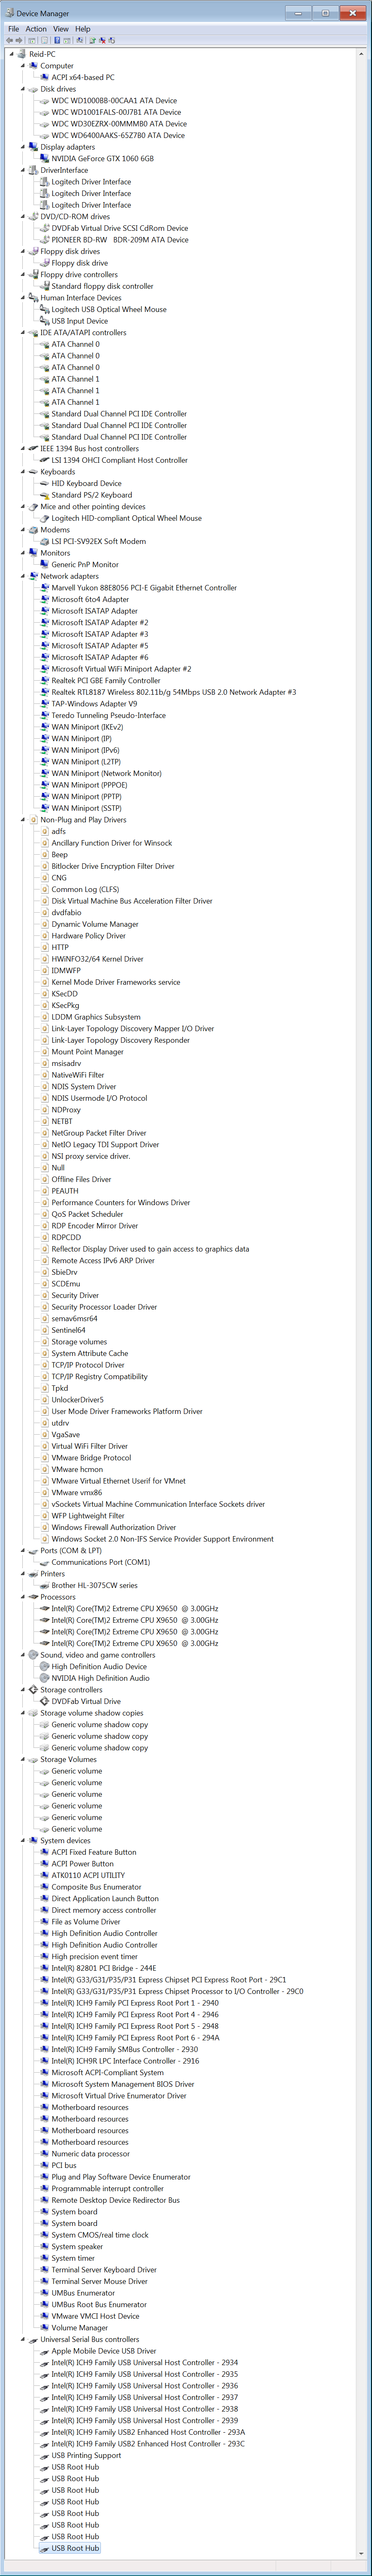This screenshot has width=372, height=2576.
Task: Click the Back arrow toolbar icon
Action: 10,40
